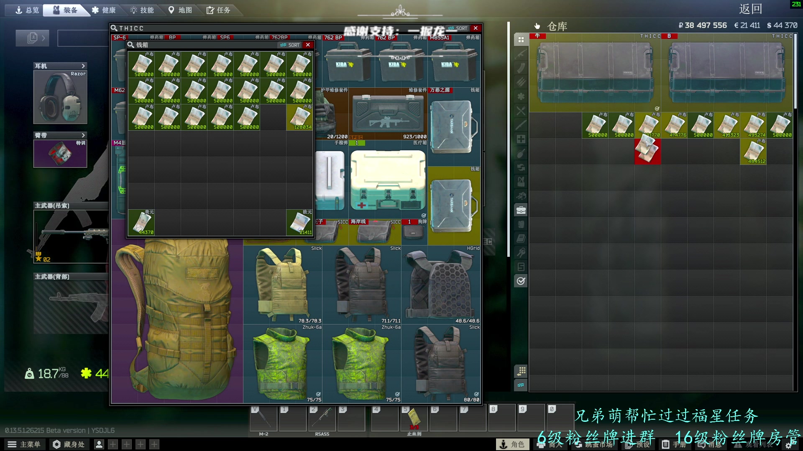Select the THICC case tagged B in stash
This screenshot has height=451, width=803.
point(727,73)
